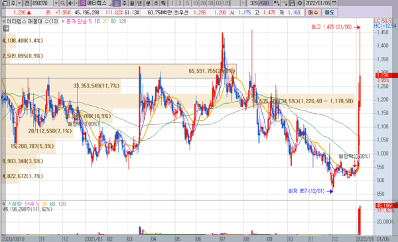
Task: Click the blank custom interval field
Action: click(x=235, y=3)
